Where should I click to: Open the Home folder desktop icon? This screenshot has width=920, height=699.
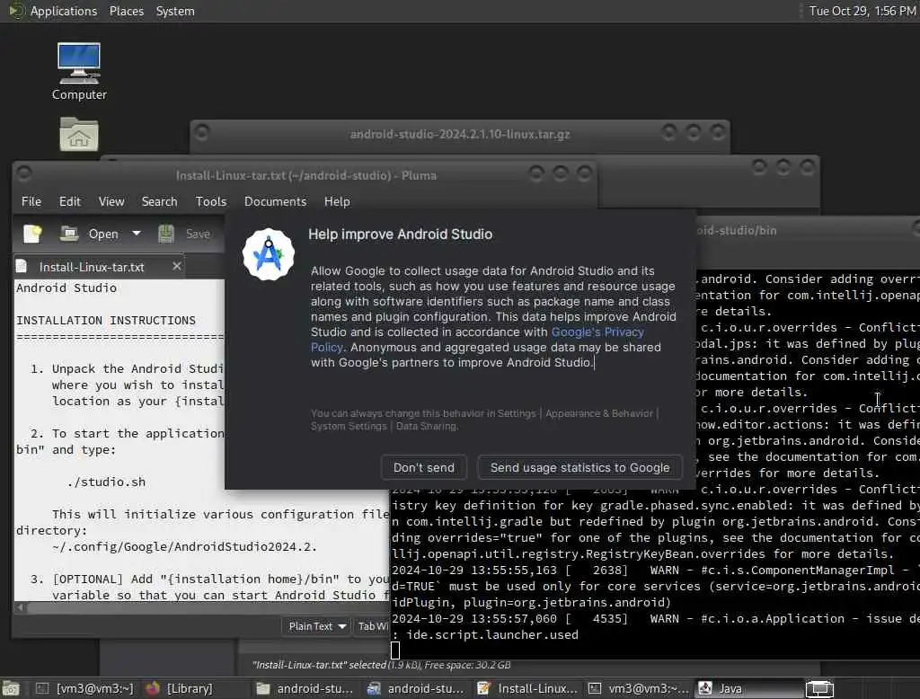tap(79, 135)
